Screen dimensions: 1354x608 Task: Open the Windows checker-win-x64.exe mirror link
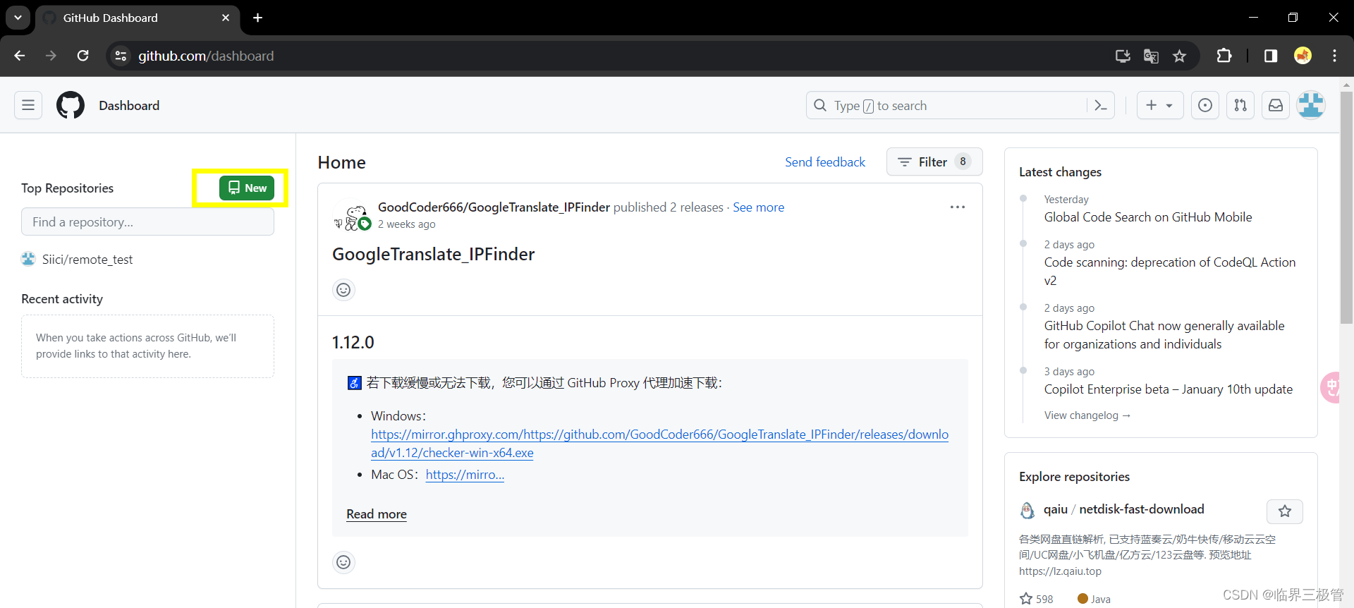point(659,443)
